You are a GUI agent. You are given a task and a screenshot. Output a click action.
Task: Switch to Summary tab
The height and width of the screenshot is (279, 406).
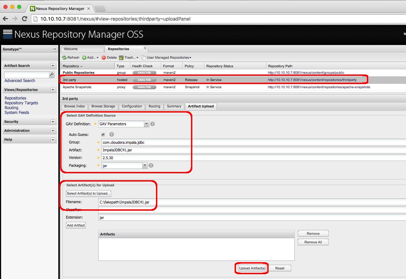pyautogui.click(x=174, y=106)
